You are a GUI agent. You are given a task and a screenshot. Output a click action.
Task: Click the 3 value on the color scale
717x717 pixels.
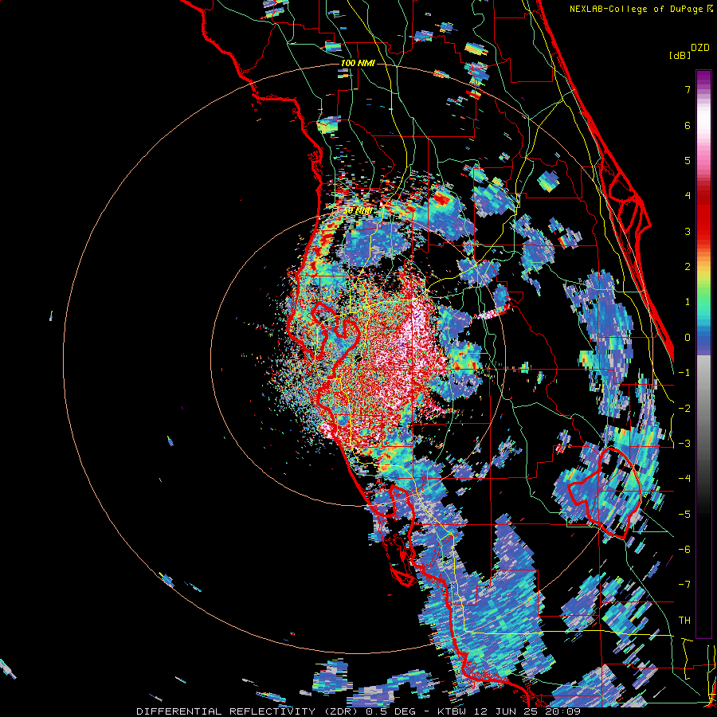point(688,231)
